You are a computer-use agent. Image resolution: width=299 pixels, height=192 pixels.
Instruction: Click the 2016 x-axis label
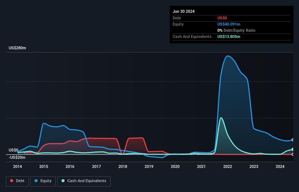tap(70, 166)
